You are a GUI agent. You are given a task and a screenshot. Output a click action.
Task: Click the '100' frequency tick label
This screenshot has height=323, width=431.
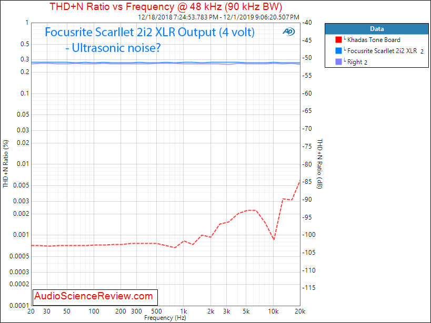[x=94, y=311]
